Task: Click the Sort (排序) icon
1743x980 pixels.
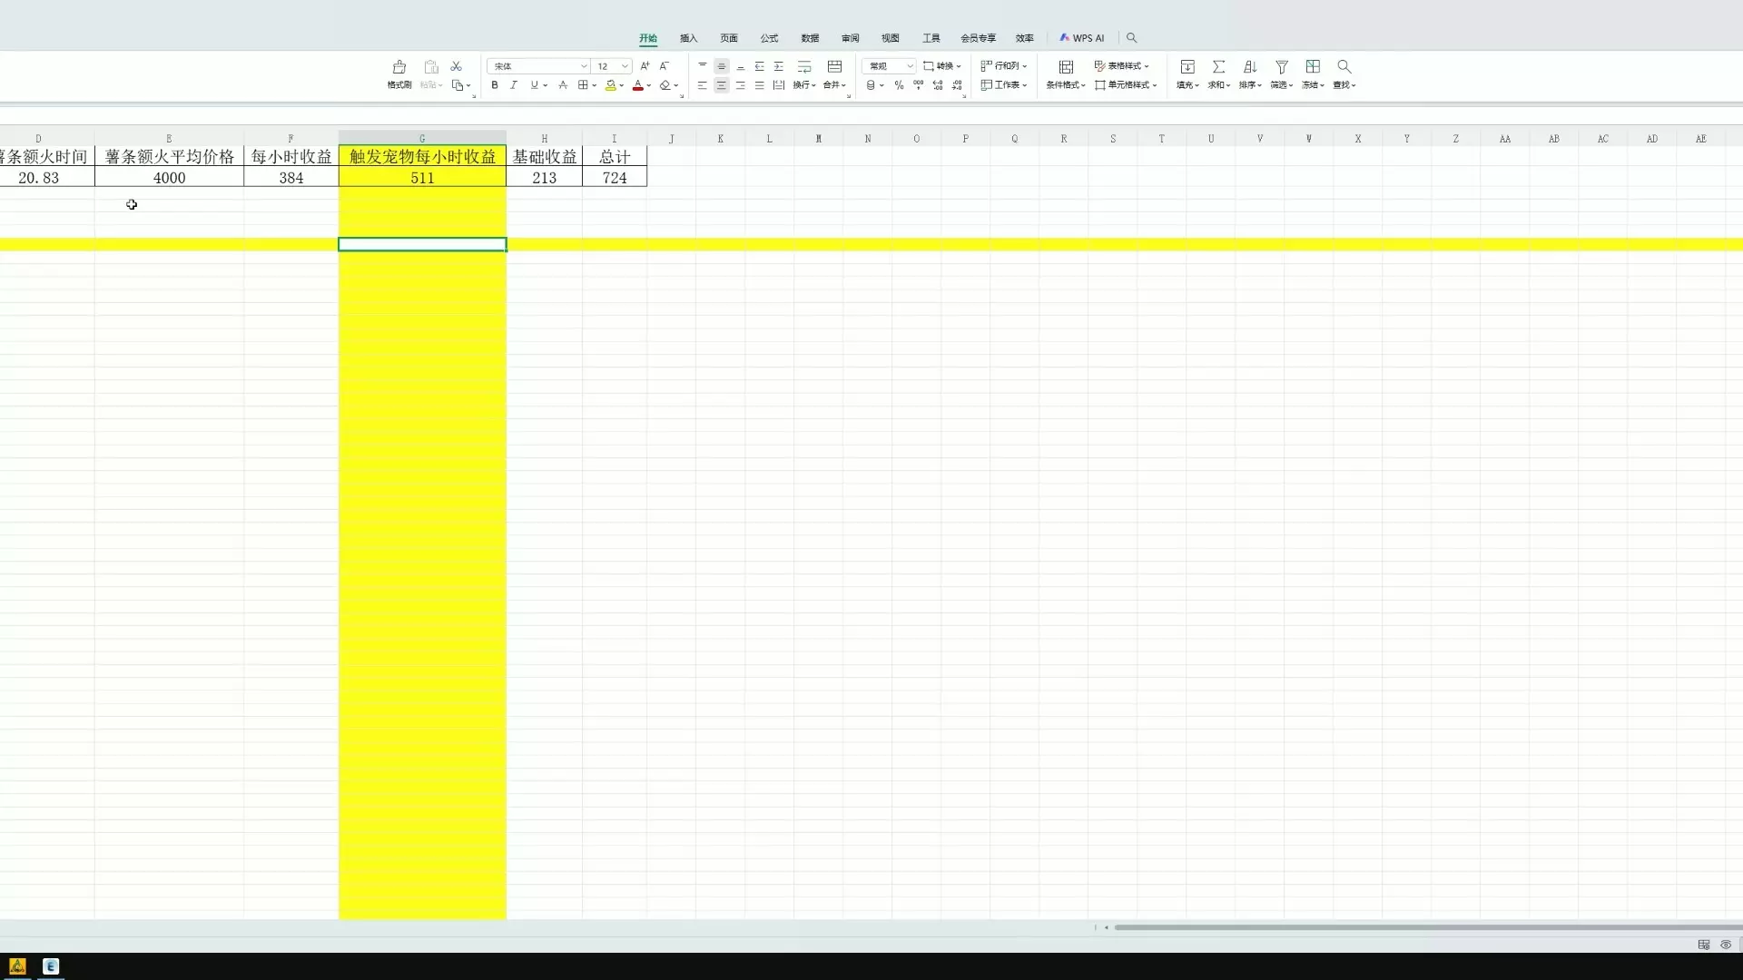Action: click(x=1250, y=67)
